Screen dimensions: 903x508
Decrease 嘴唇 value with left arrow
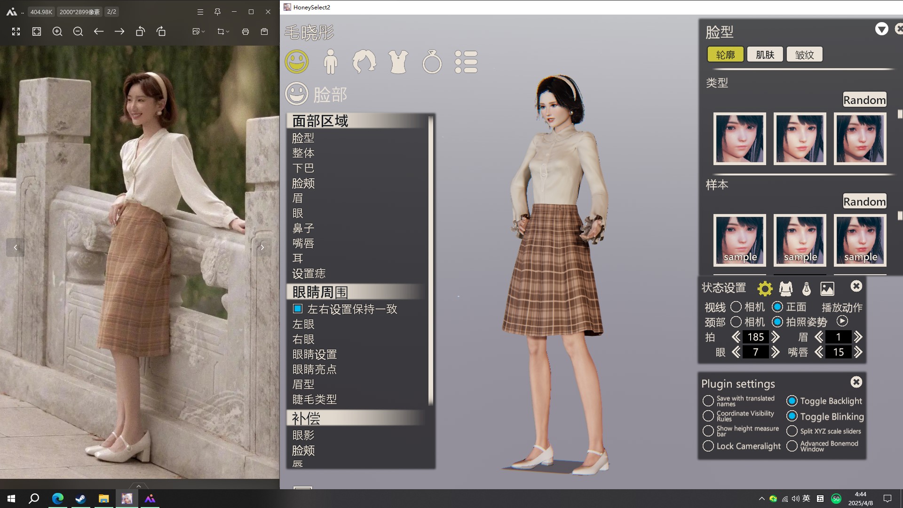pyautogui.click(x=819, y=352)
